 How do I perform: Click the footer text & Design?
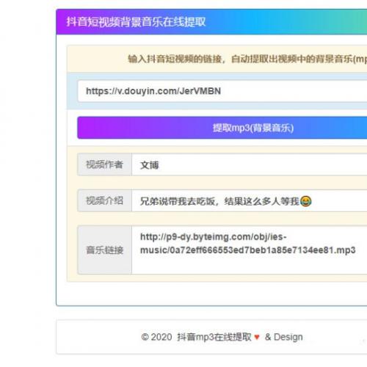click(284, 337)
